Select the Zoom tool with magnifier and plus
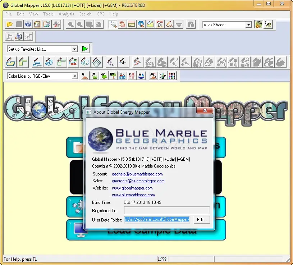293x265 pixels. click(x=113, y=24)
